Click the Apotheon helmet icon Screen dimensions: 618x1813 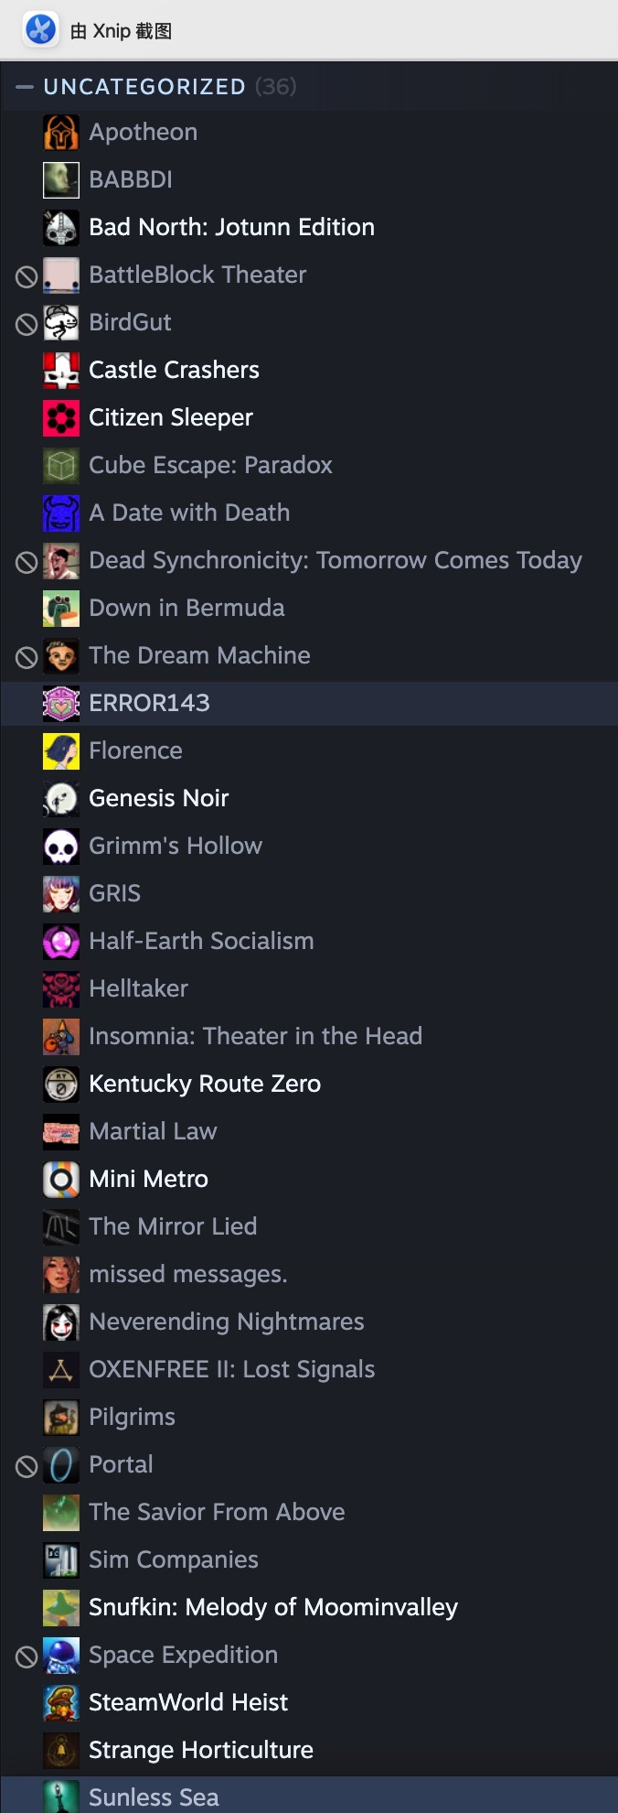61,132
